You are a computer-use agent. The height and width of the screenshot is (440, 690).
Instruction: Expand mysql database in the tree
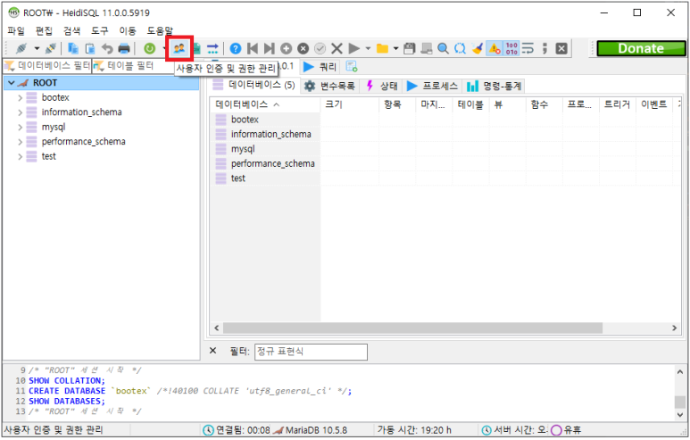[x=20, y=127]
